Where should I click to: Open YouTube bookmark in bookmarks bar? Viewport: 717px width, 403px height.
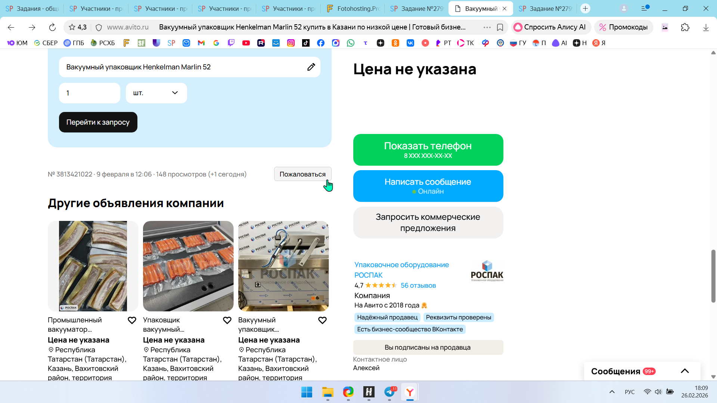[x=246, y=43]
